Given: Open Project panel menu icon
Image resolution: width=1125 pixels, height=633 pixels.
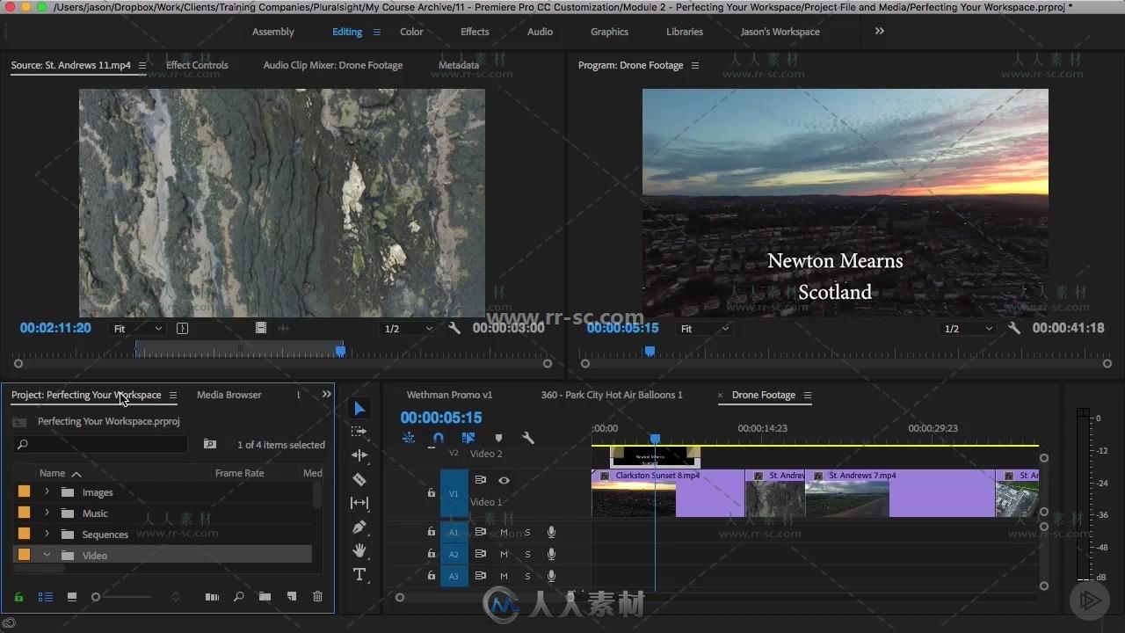Looking at the screenshot, I should (x=173, y=395).
